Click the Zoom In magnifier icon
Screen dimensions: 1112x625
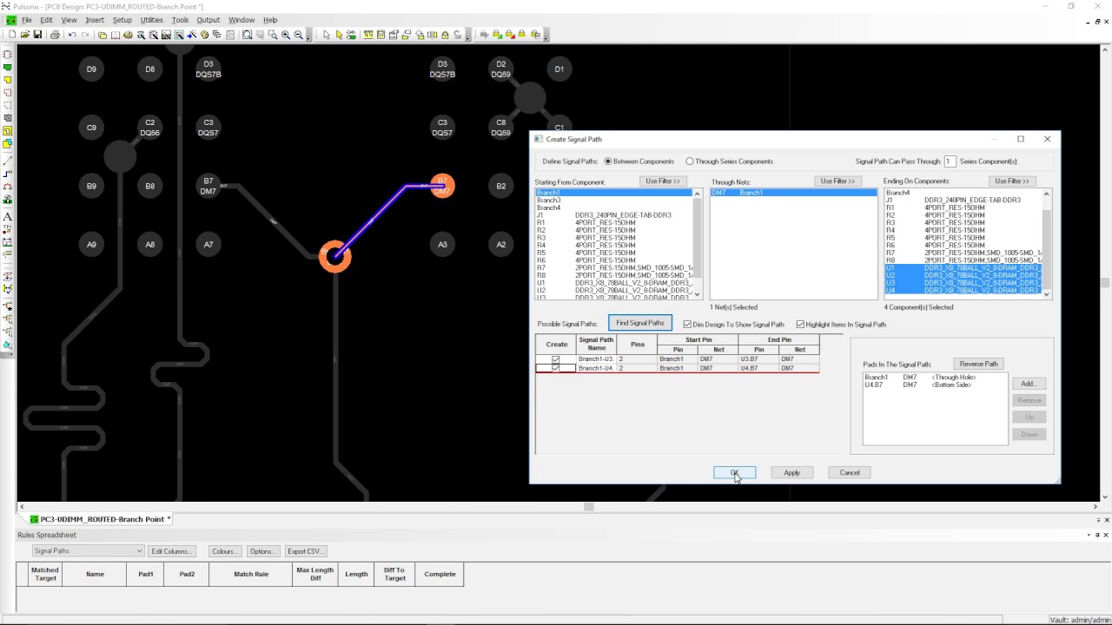285,35
